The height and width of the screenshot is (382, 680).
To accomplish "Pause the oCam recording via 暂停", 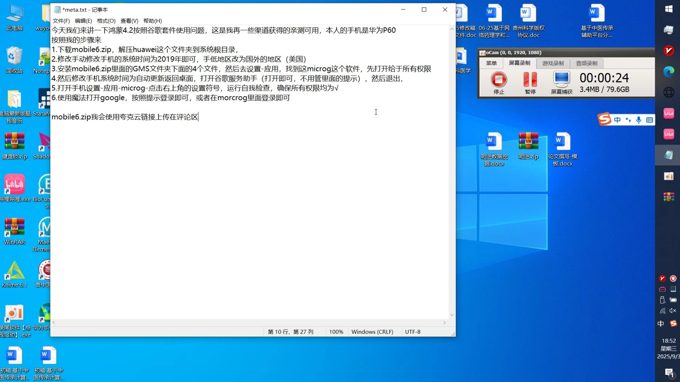I will 530,83.
